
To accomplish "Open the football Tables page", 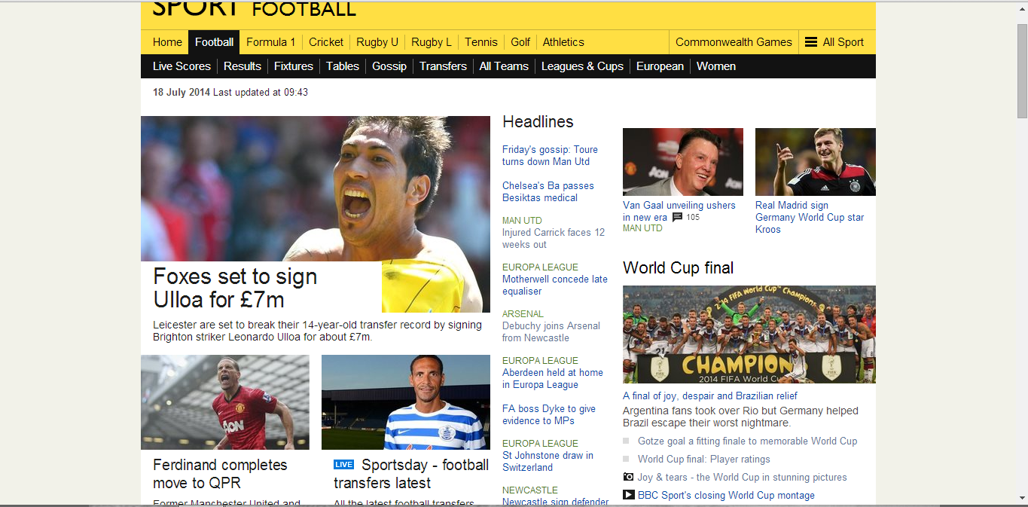I will pyautogui.click(x=343, y=66).
